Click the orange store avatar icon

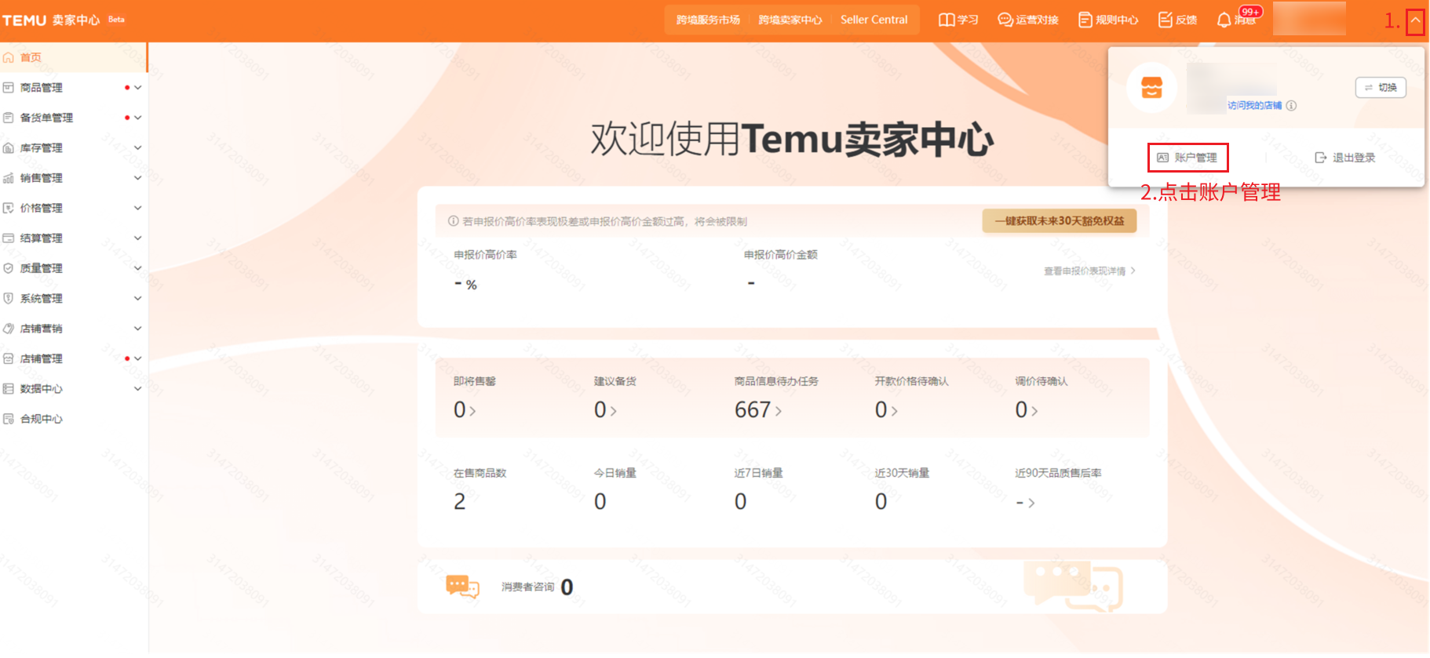1151,88
